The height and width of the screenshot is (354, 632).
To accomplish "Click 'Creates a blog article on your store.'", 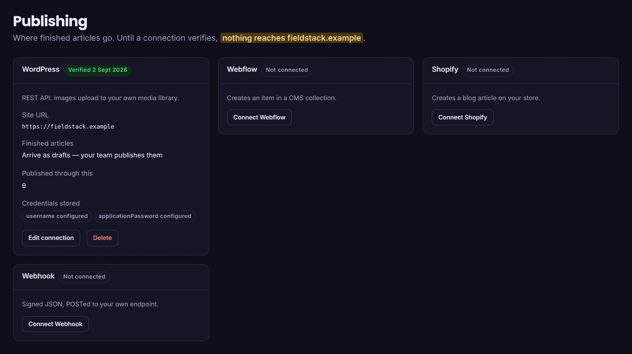I will (486, 98).
